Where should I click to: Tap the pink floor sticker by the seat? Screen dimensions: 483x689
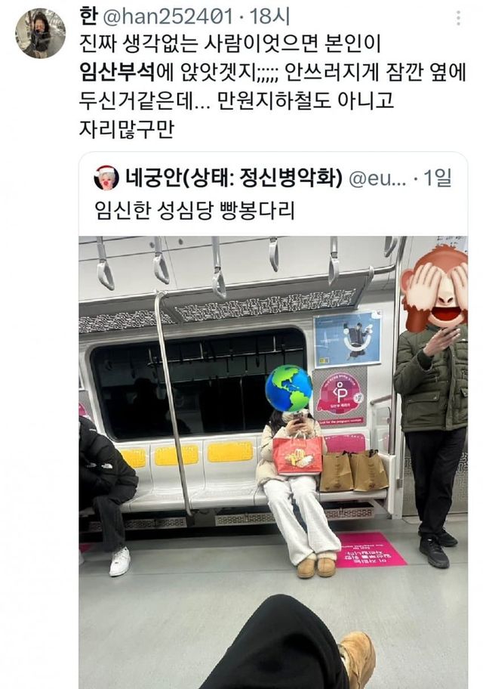coord(371,550)
